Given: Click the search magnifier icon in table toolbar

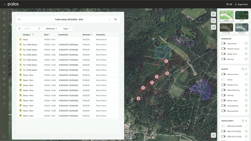Looking at the screenshot, I should [x=39, y=29].
